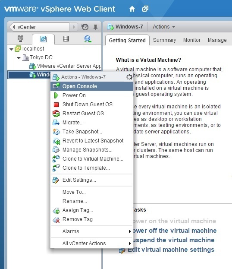The height and width of the screenshot is (269, 232).
Task: Choose Restart Guest OS
Action: pos(92,114)
